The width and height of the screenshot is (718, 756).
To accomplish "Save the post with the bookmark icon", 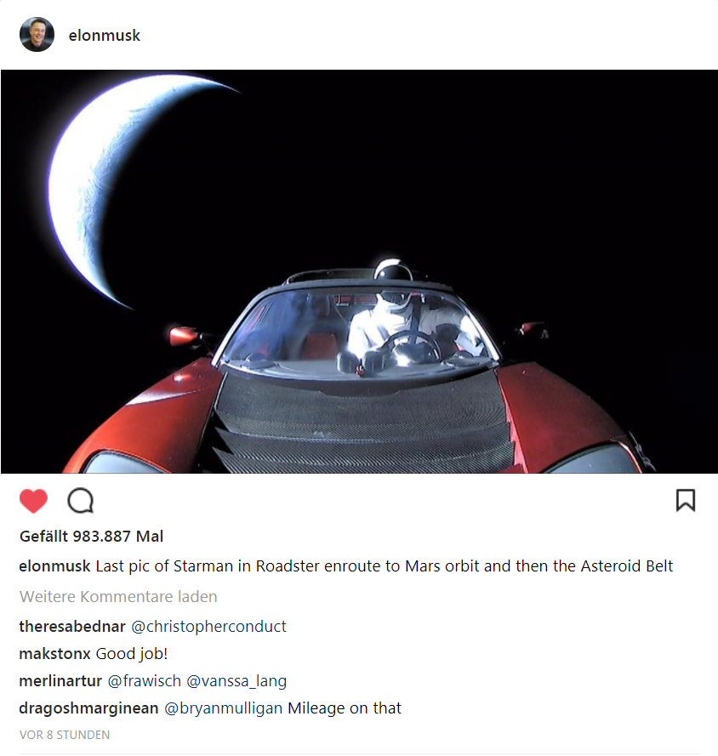I will 685,500.
